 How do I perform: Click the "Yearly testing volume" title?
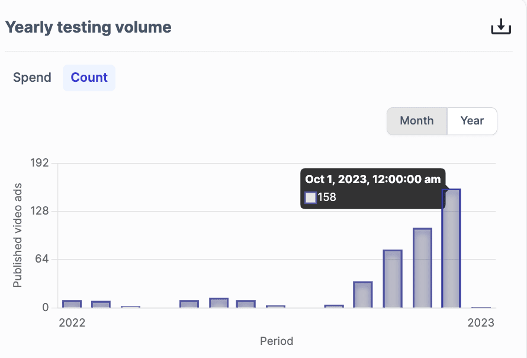(88, 27)
